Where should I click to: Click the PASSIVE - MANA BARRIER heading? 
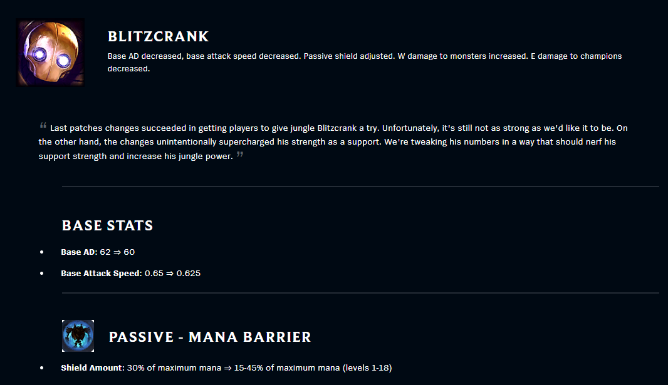[x=210, y=337]
